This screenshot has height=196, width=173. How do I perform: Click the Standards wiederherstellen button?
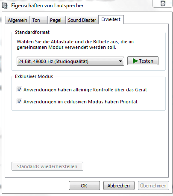(47, 166)
